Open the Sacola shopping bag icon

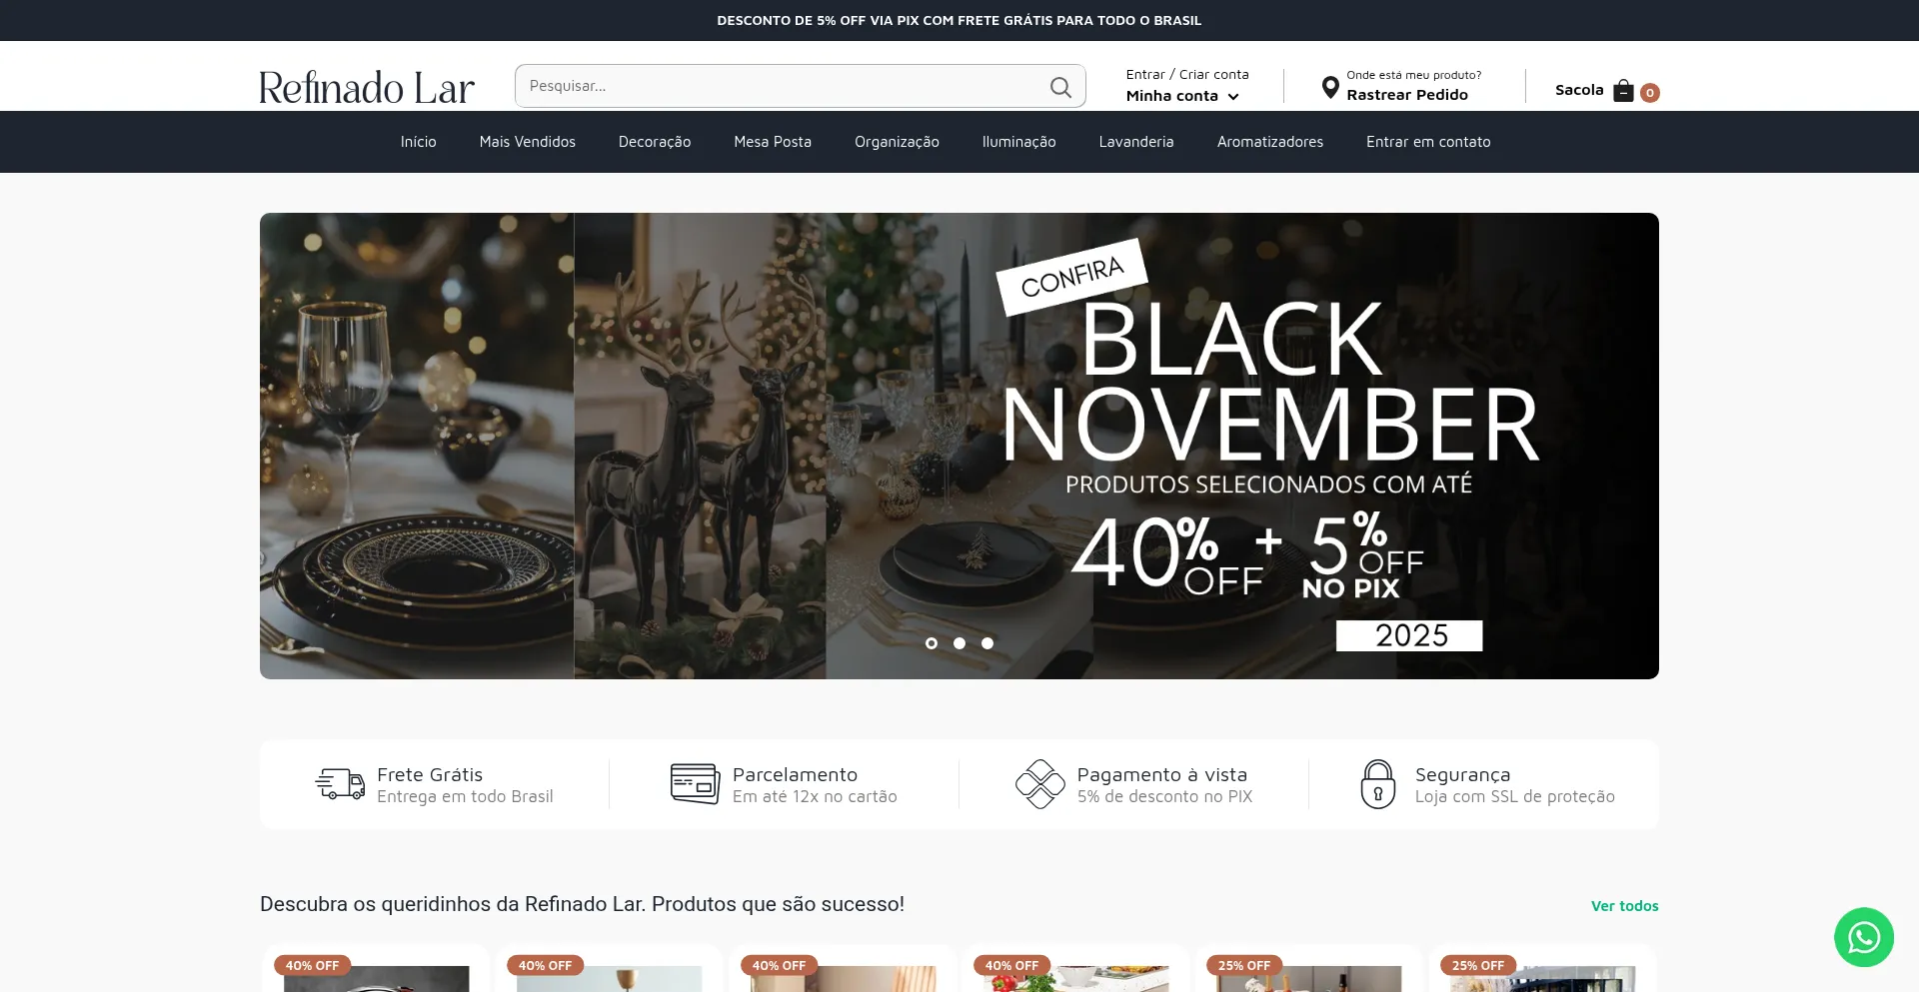click(x=1623, y=91)
